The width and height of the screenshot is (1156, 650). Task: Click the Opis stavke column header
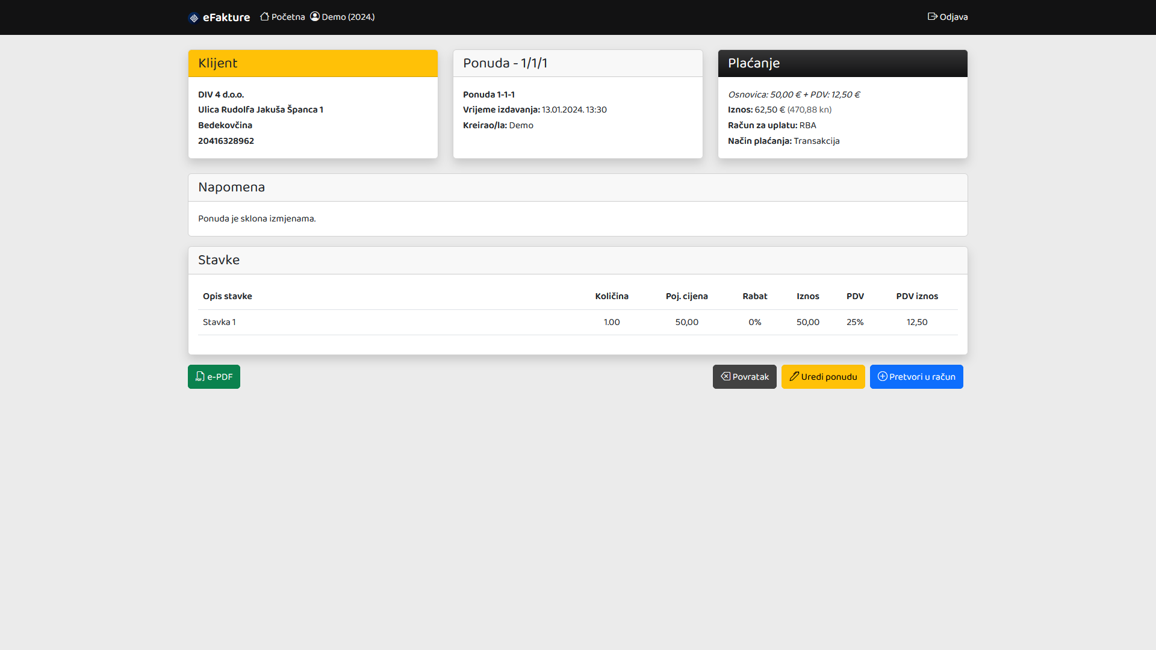(x=227, y=296)
